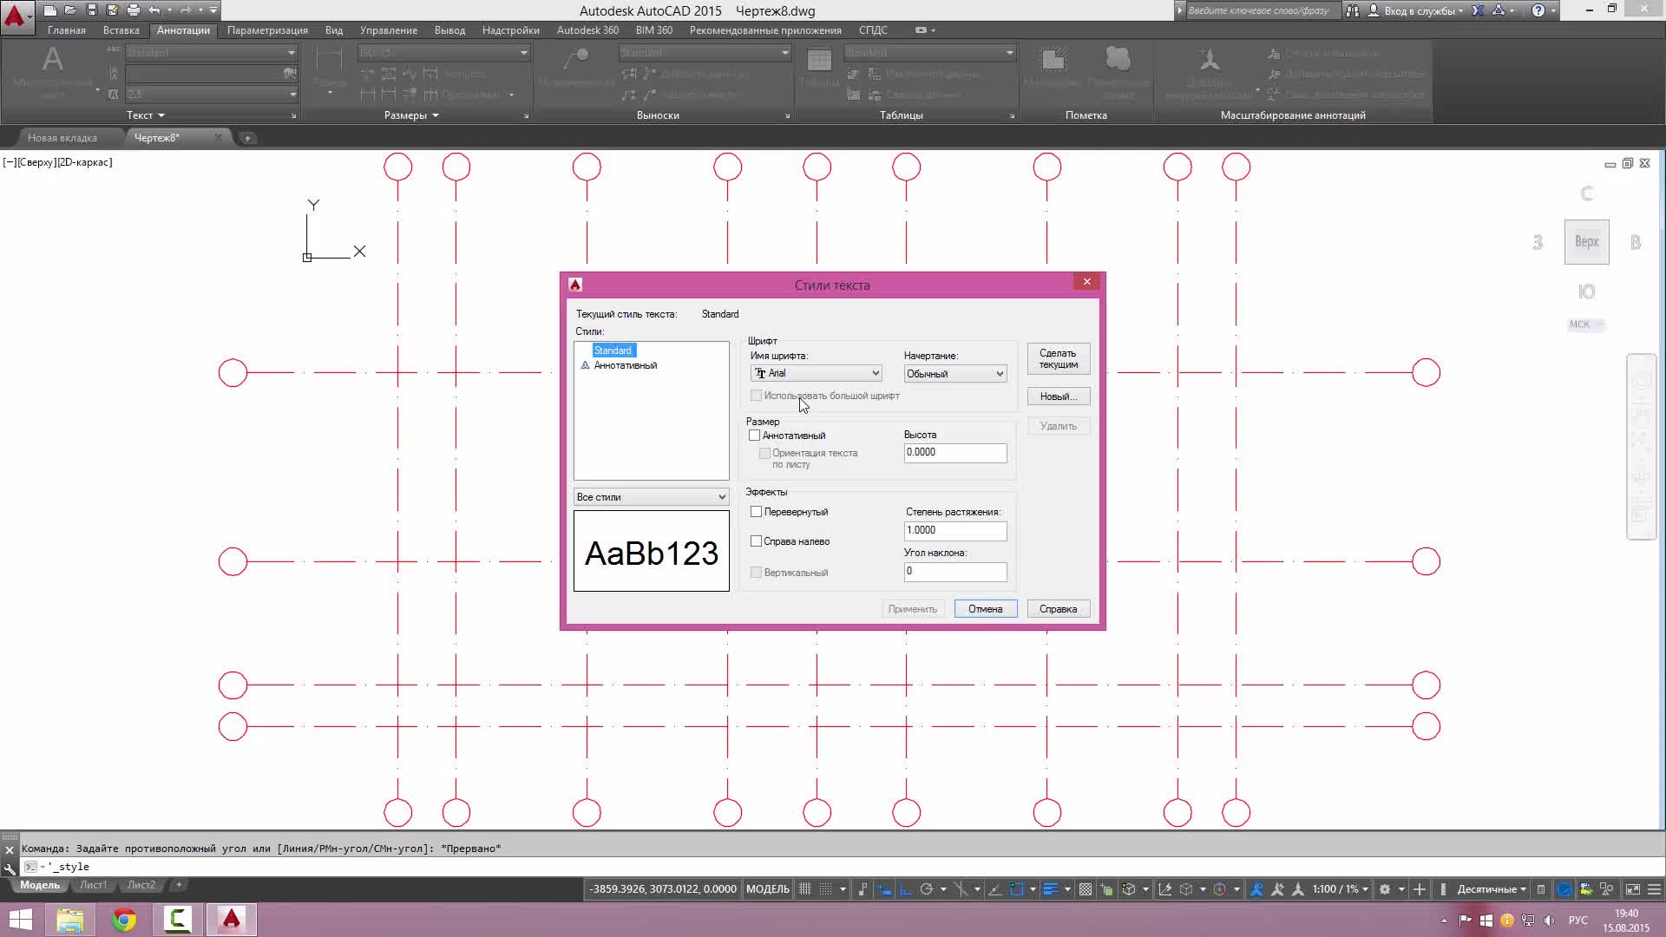Click the Применить button
This screenshot has height=937, width=1666.
[x=912, y=609]
